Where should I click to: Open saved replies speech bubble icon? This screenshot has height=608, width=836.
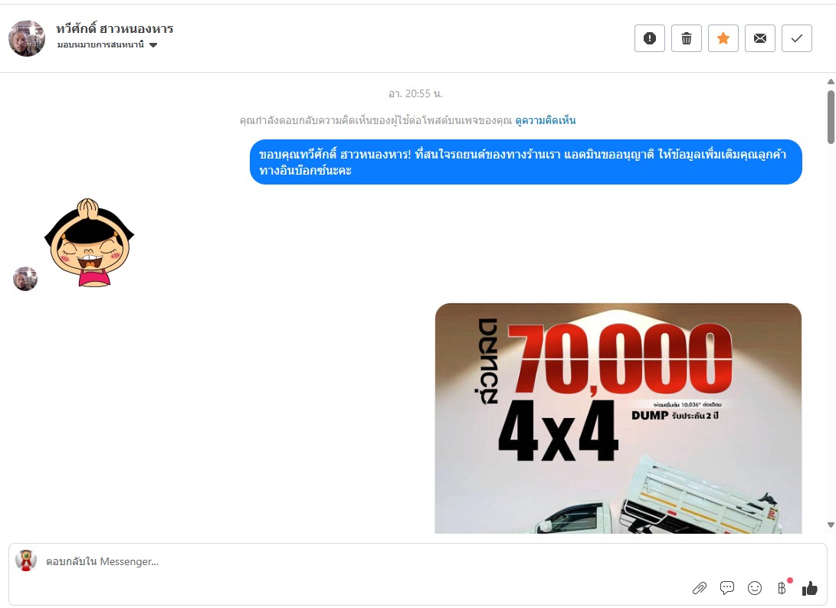click(x=726, y=588)
